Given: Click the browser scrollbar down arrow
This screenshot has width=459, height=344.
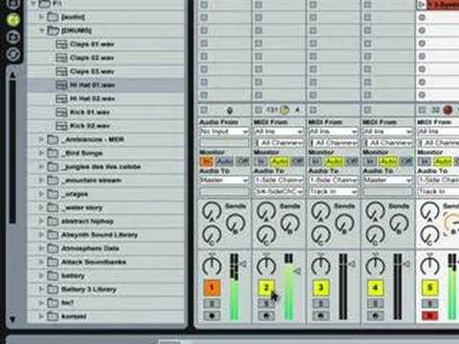Looking at the screenshot, I should pyautogui.click(x=12, y=318).
